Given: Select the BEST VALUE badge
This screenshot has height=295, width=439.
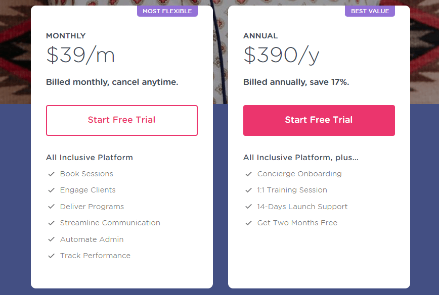Looking at the screenshot, I should [370, 11].
